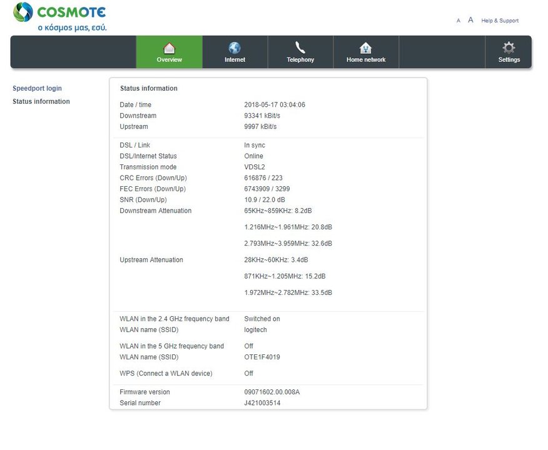Viewport: 548px width, 450px height.
Task: Open the Overview tab label
Action: tap(169, 60)
